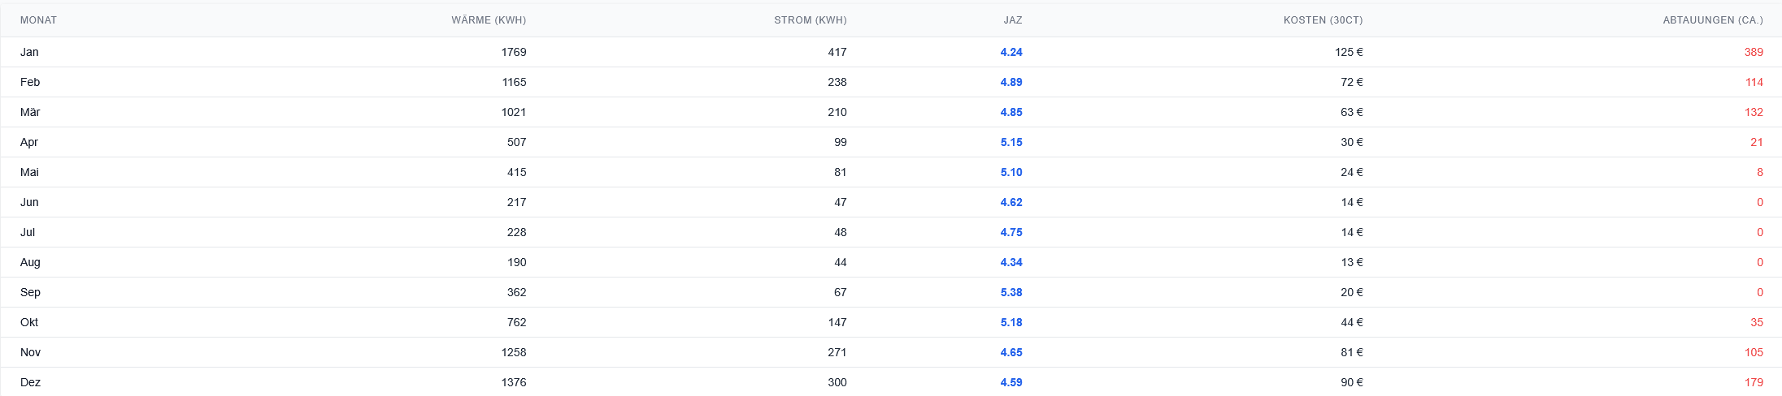Select the Jan month row label

point(29,52)
